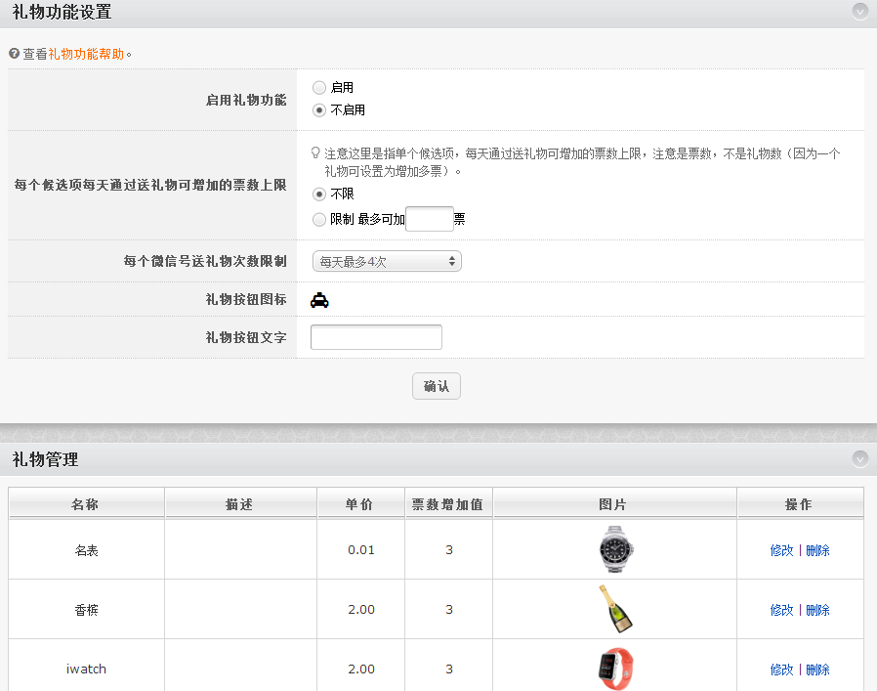Choose the 不限 vote limit option
Image resolution: width=877 pixels, height=691 pixels.
(x=319, y=194)
